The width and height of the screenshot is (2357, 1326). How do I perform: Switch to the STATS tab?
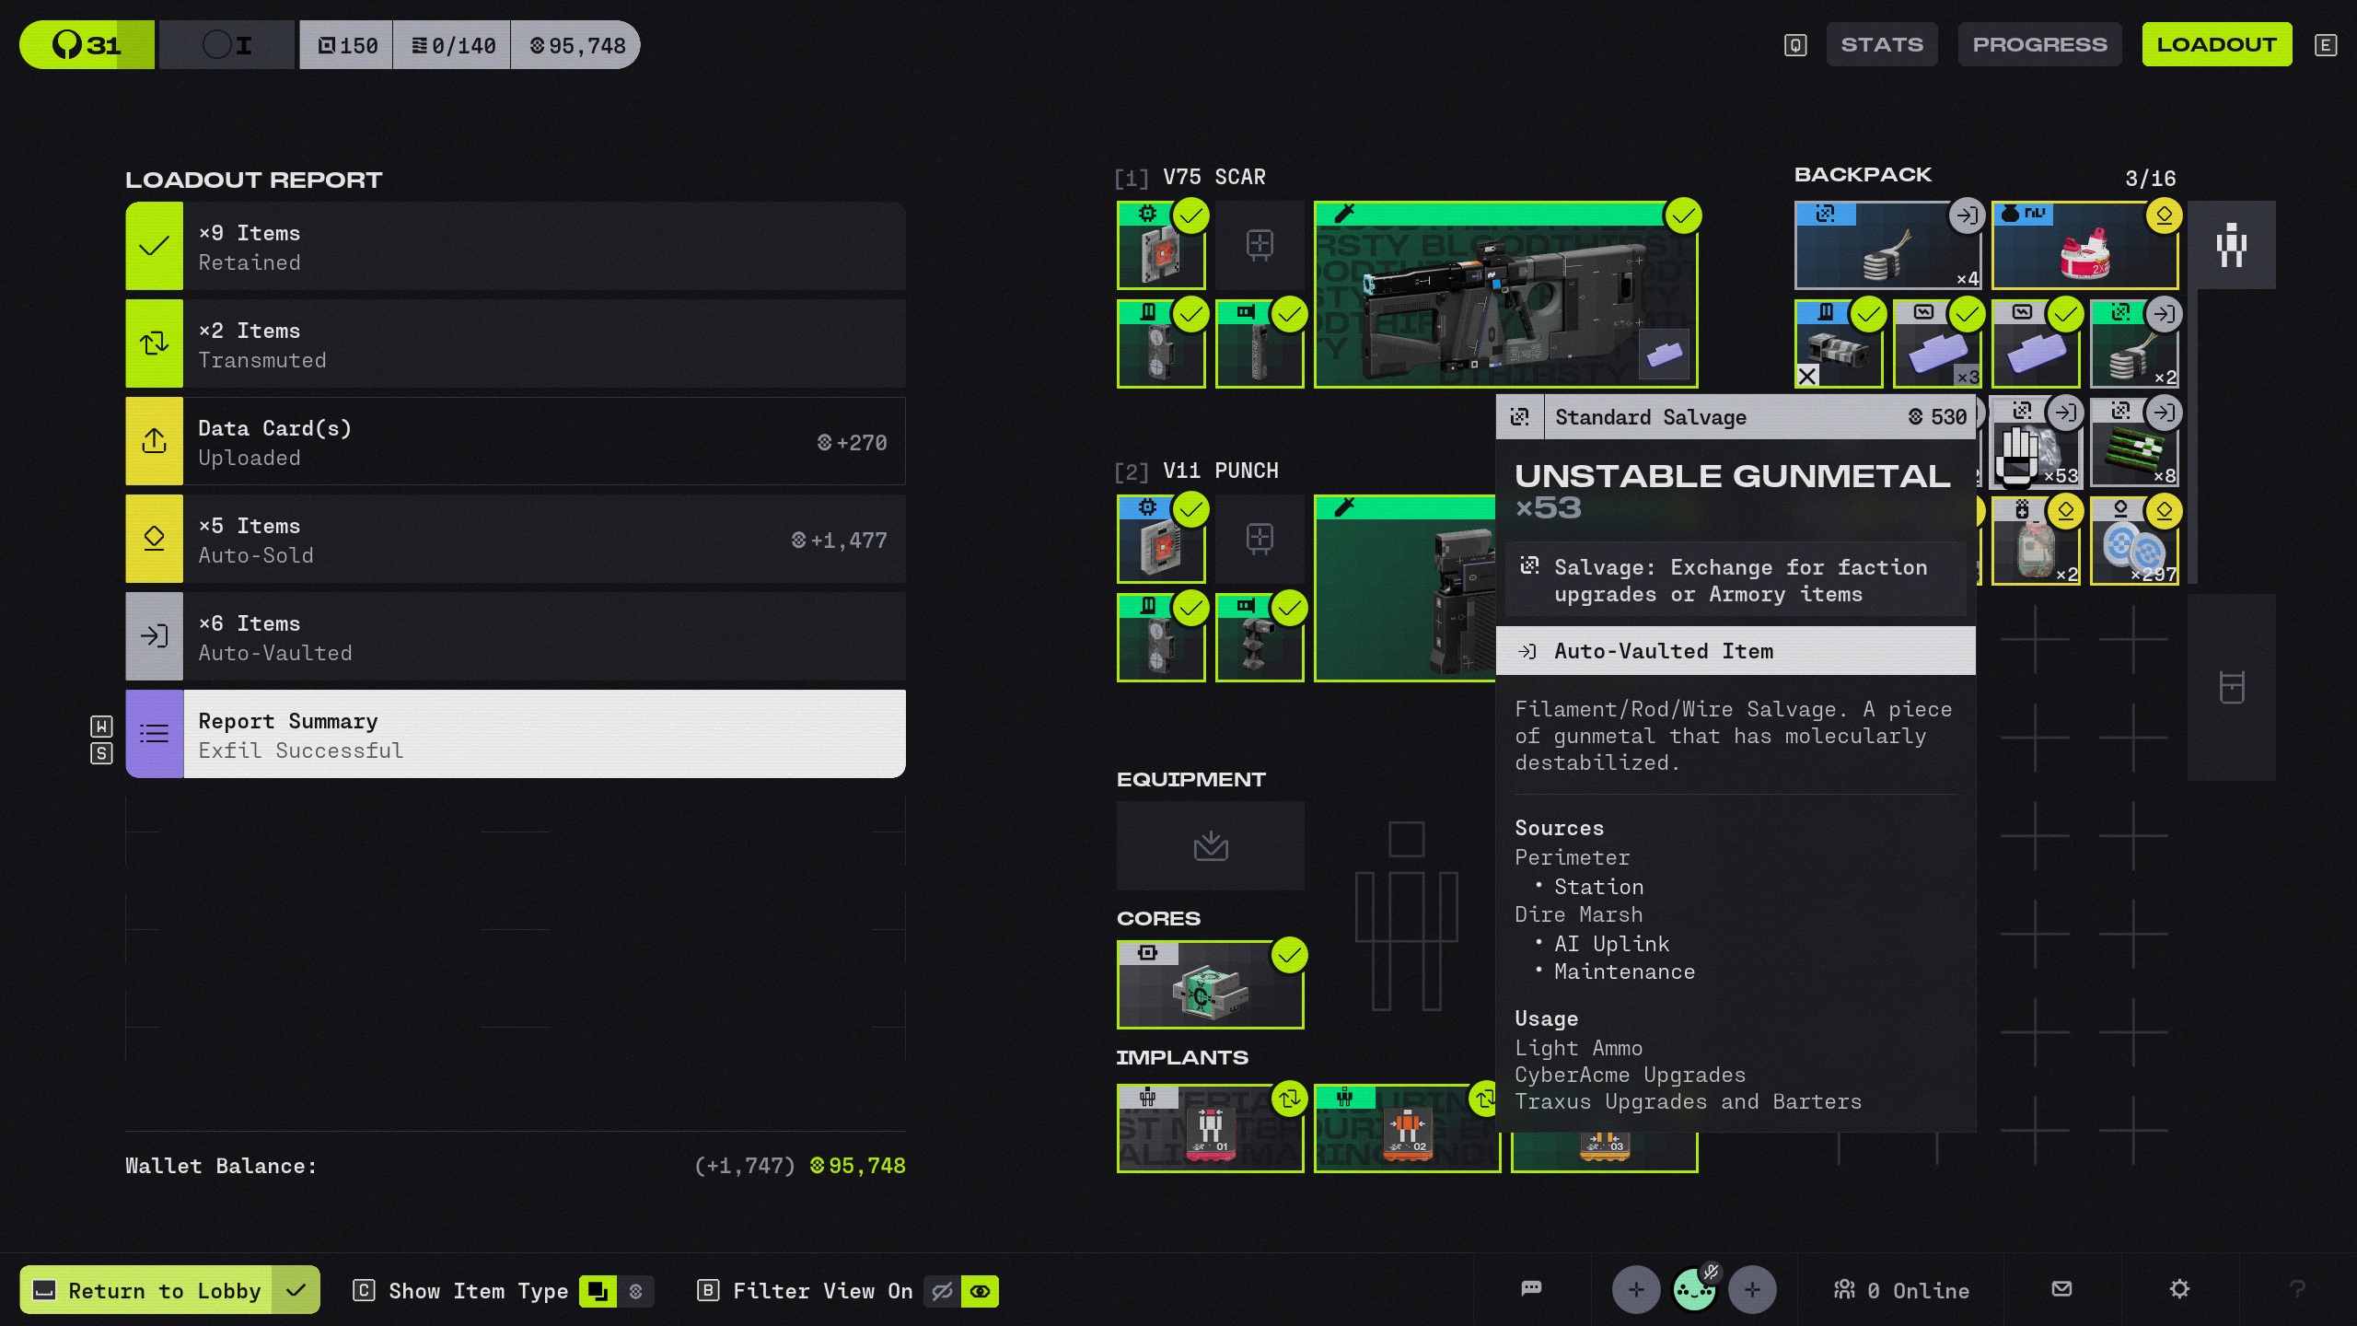pyautogui.click(x=1881, y=44)
